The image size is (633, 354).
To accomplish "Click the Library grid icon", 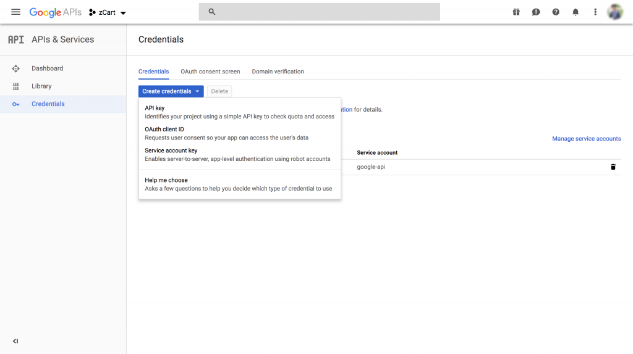I will coord(15,86).
